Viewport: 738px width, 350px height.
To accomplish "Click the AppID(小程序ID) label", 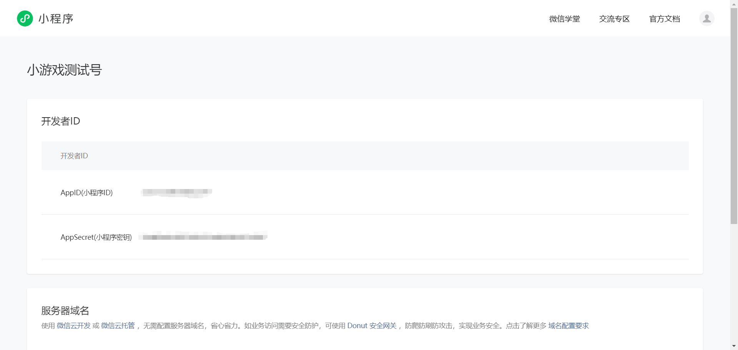I will pyautogui.click(x=86, y=192).
